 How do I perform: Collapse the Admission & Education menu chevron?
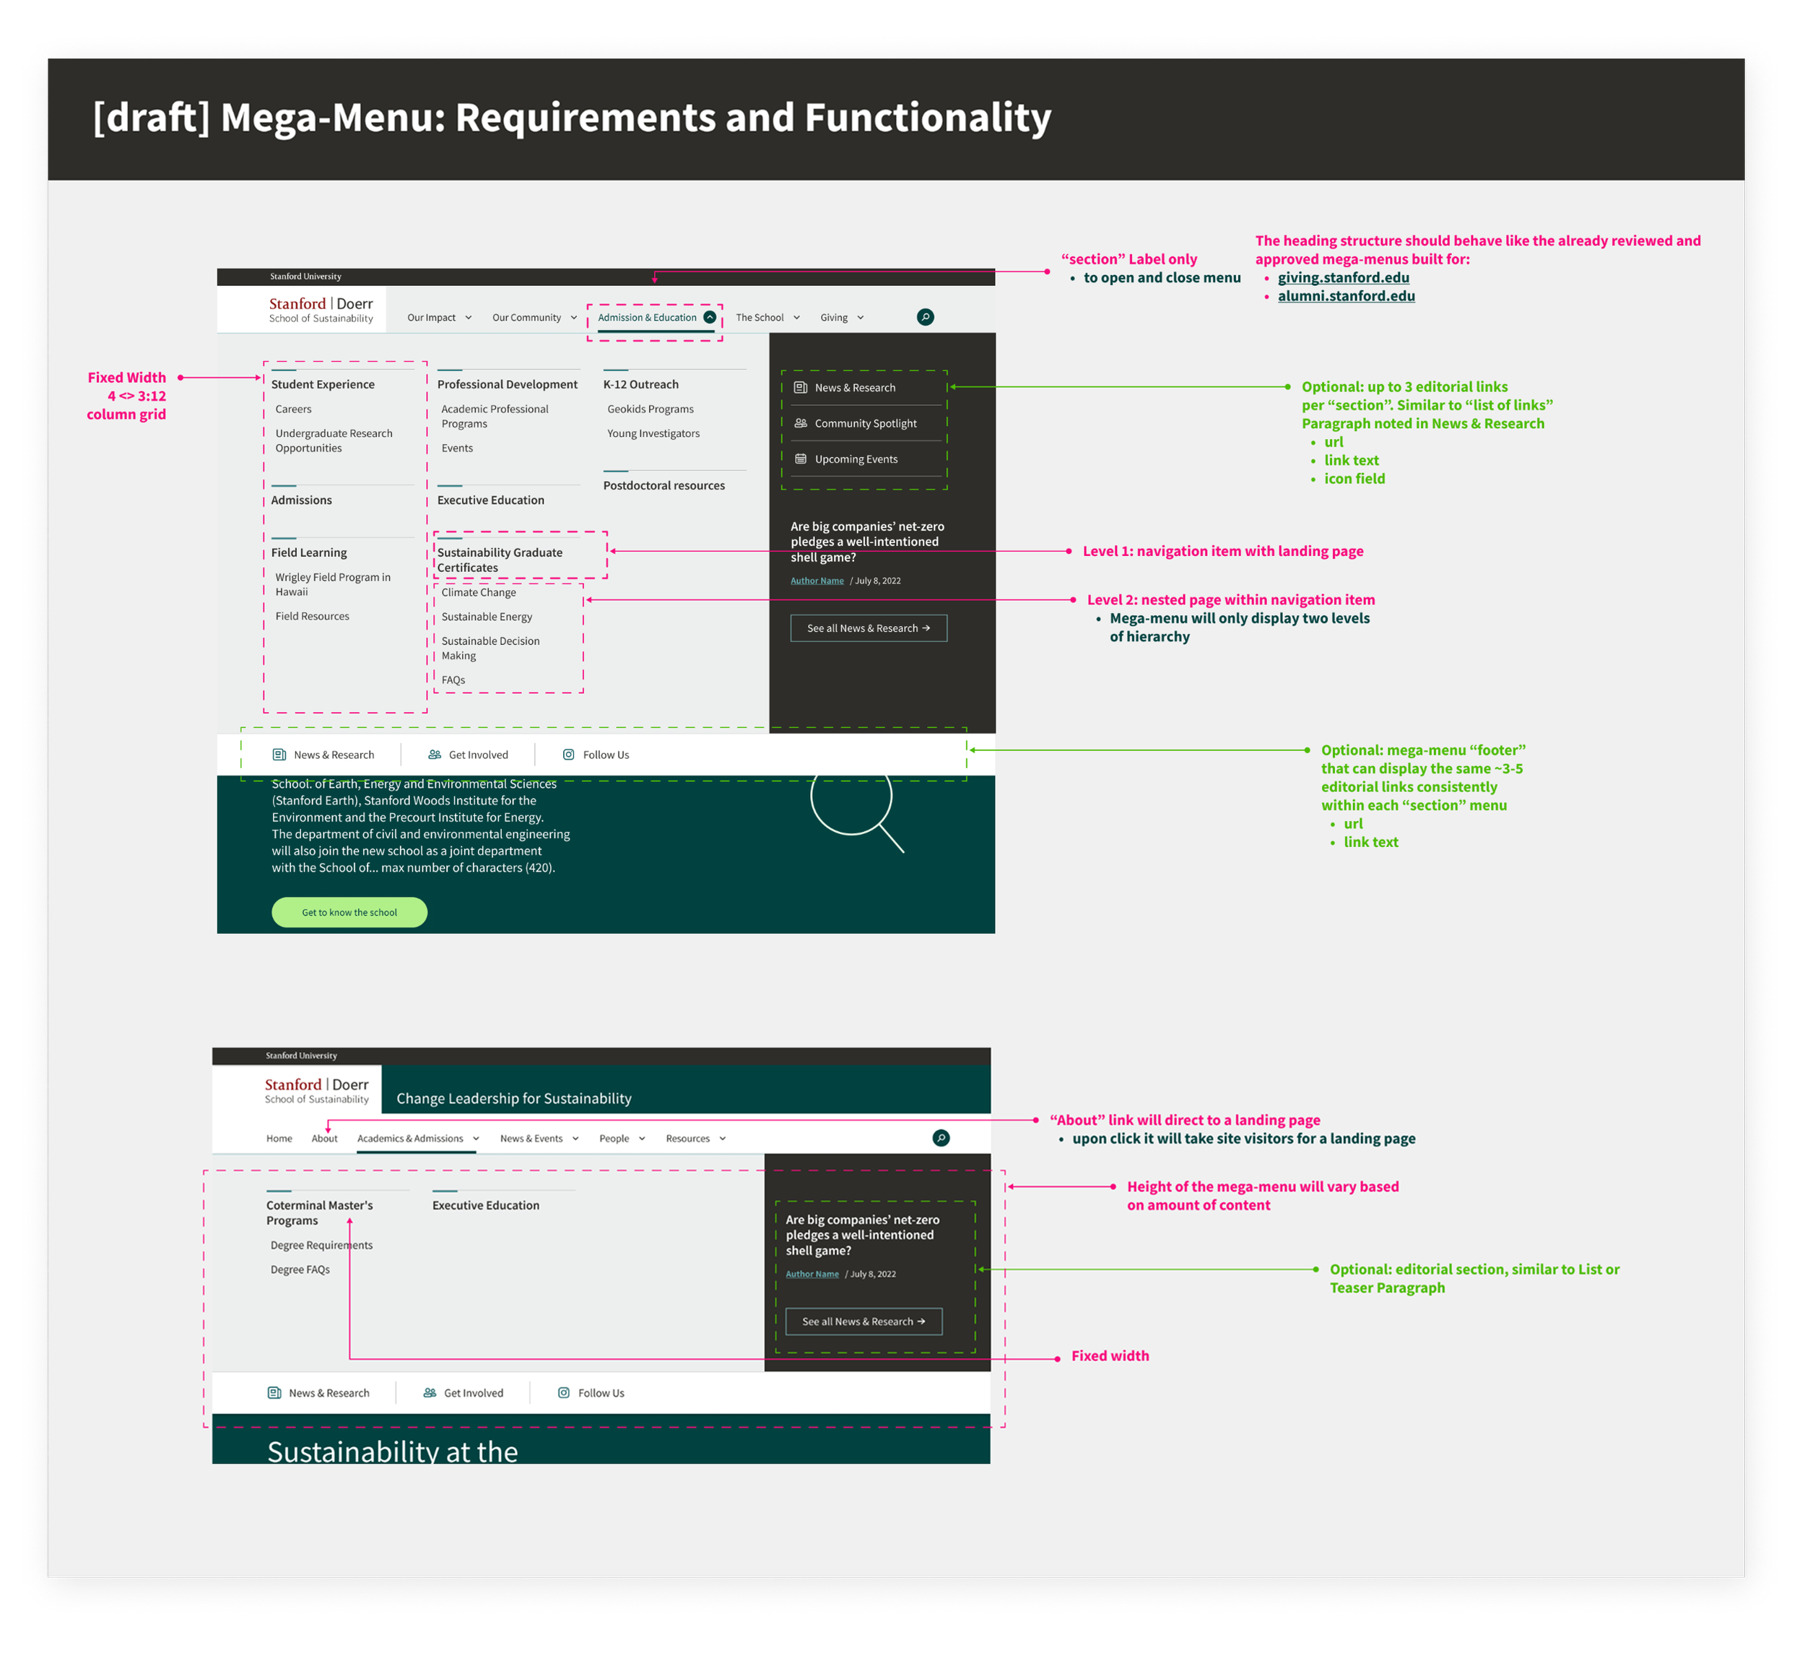click(x=710, y=317)
